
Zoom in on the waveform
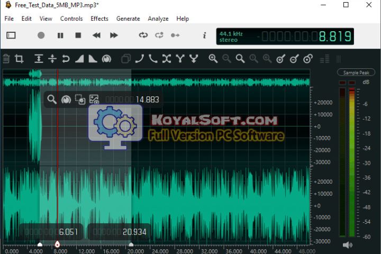coord(213,59)
